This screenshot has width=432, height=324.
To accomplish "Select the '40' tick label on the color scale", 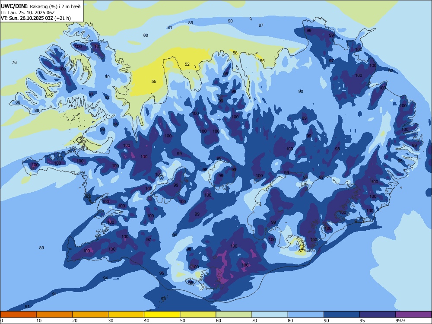I will (x=146, y=321).
